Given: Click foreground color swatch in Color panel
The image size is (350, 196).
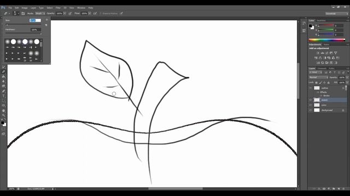Looking at the screenshot, I should pos(310,26).
